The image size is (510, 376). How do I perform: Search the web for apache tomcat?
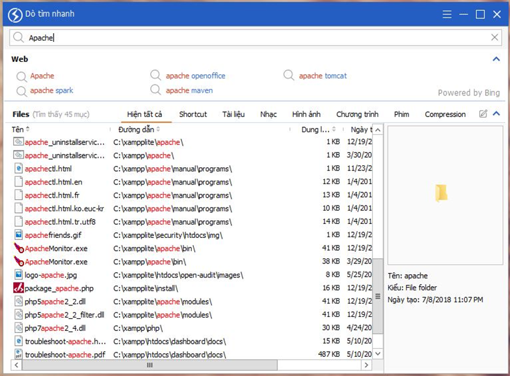tap(323, 76)
